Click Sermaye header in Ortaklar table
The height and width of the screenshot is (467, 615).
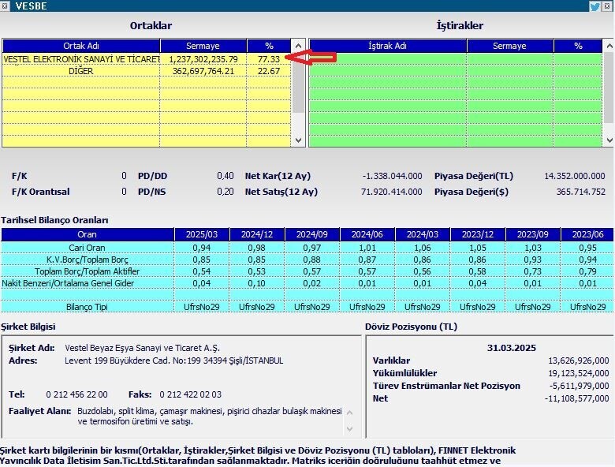coord(203,46)
